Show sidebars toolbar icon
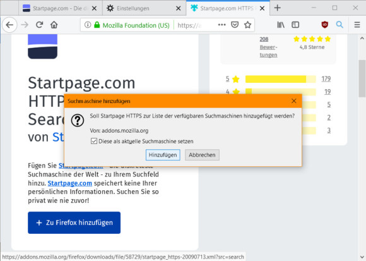Viewport: 366px width, 261px height. (295, 25)
